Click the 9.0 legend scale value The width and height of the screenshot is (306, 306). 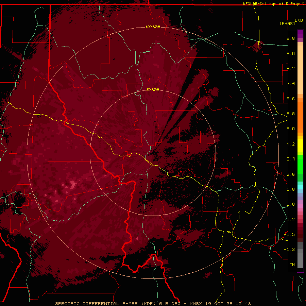tap(291, 53)
